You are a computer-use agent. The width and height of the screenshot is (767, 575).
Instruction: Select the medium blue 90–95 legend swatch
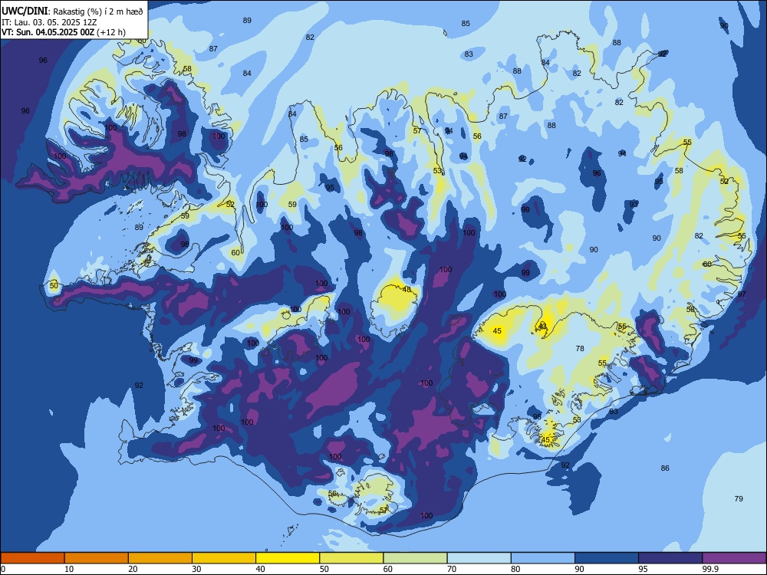[607, 558]
